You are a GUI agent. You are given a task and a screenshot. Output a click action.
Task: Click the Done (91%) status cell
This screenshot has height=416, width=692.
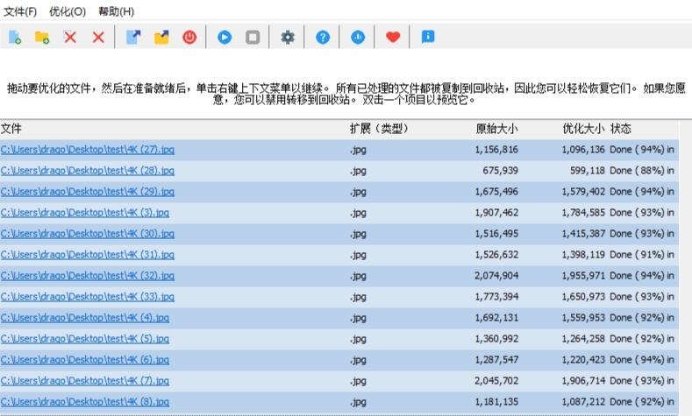pos(642,255)
